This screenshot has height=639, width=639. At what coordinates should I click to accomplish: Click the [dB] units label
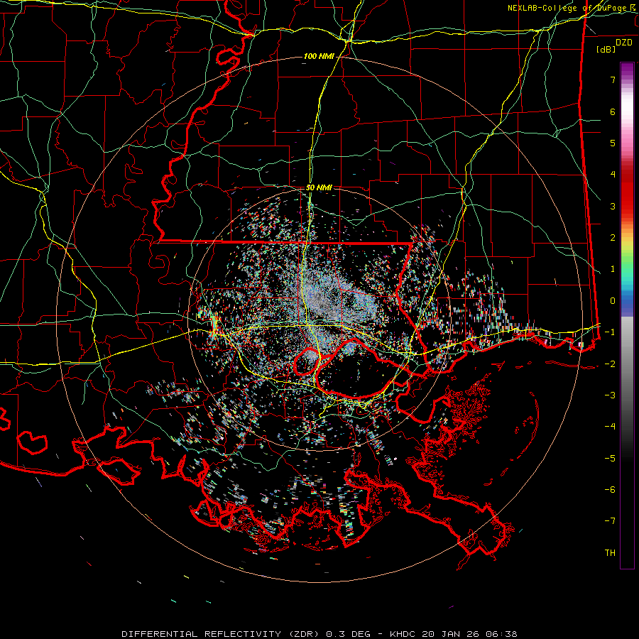pyautogui.click(x=606, y=49)
